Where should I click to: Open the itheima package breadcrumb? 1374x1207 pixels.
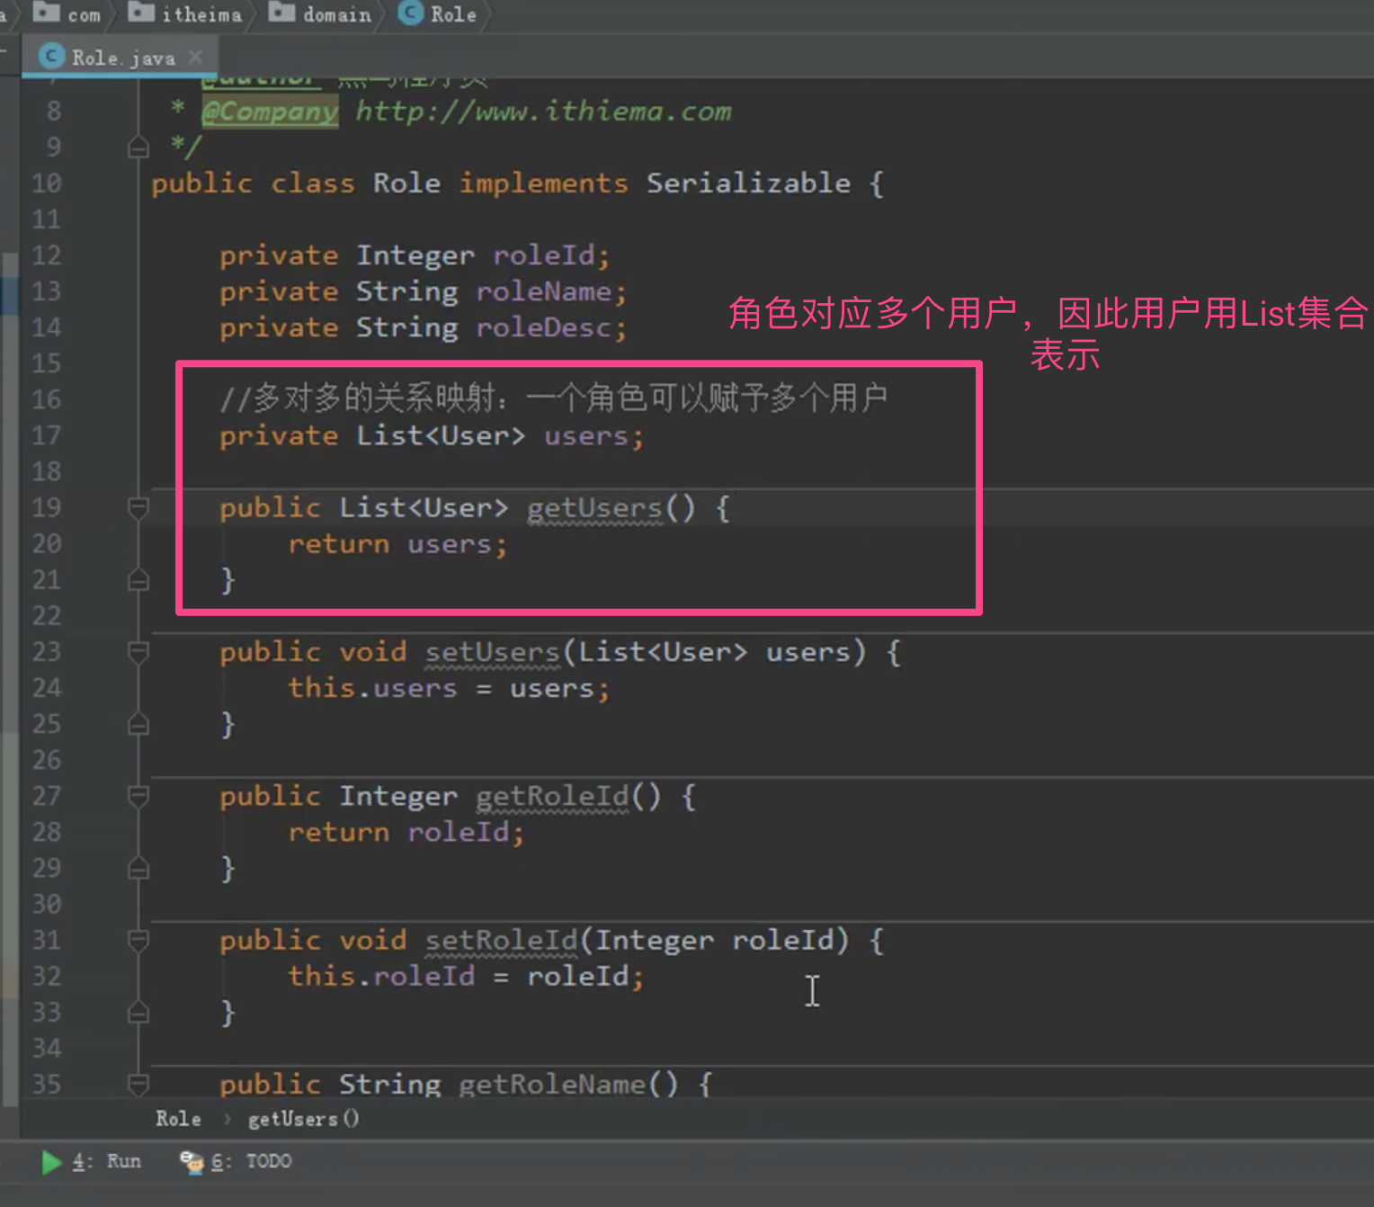tap(185, 13)
